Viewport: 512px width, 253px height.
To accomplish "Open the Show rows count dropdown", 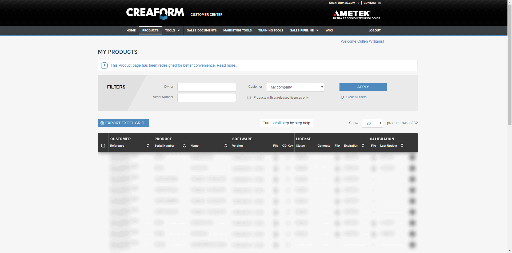I will pyautogui.click(x=373, y=123).
